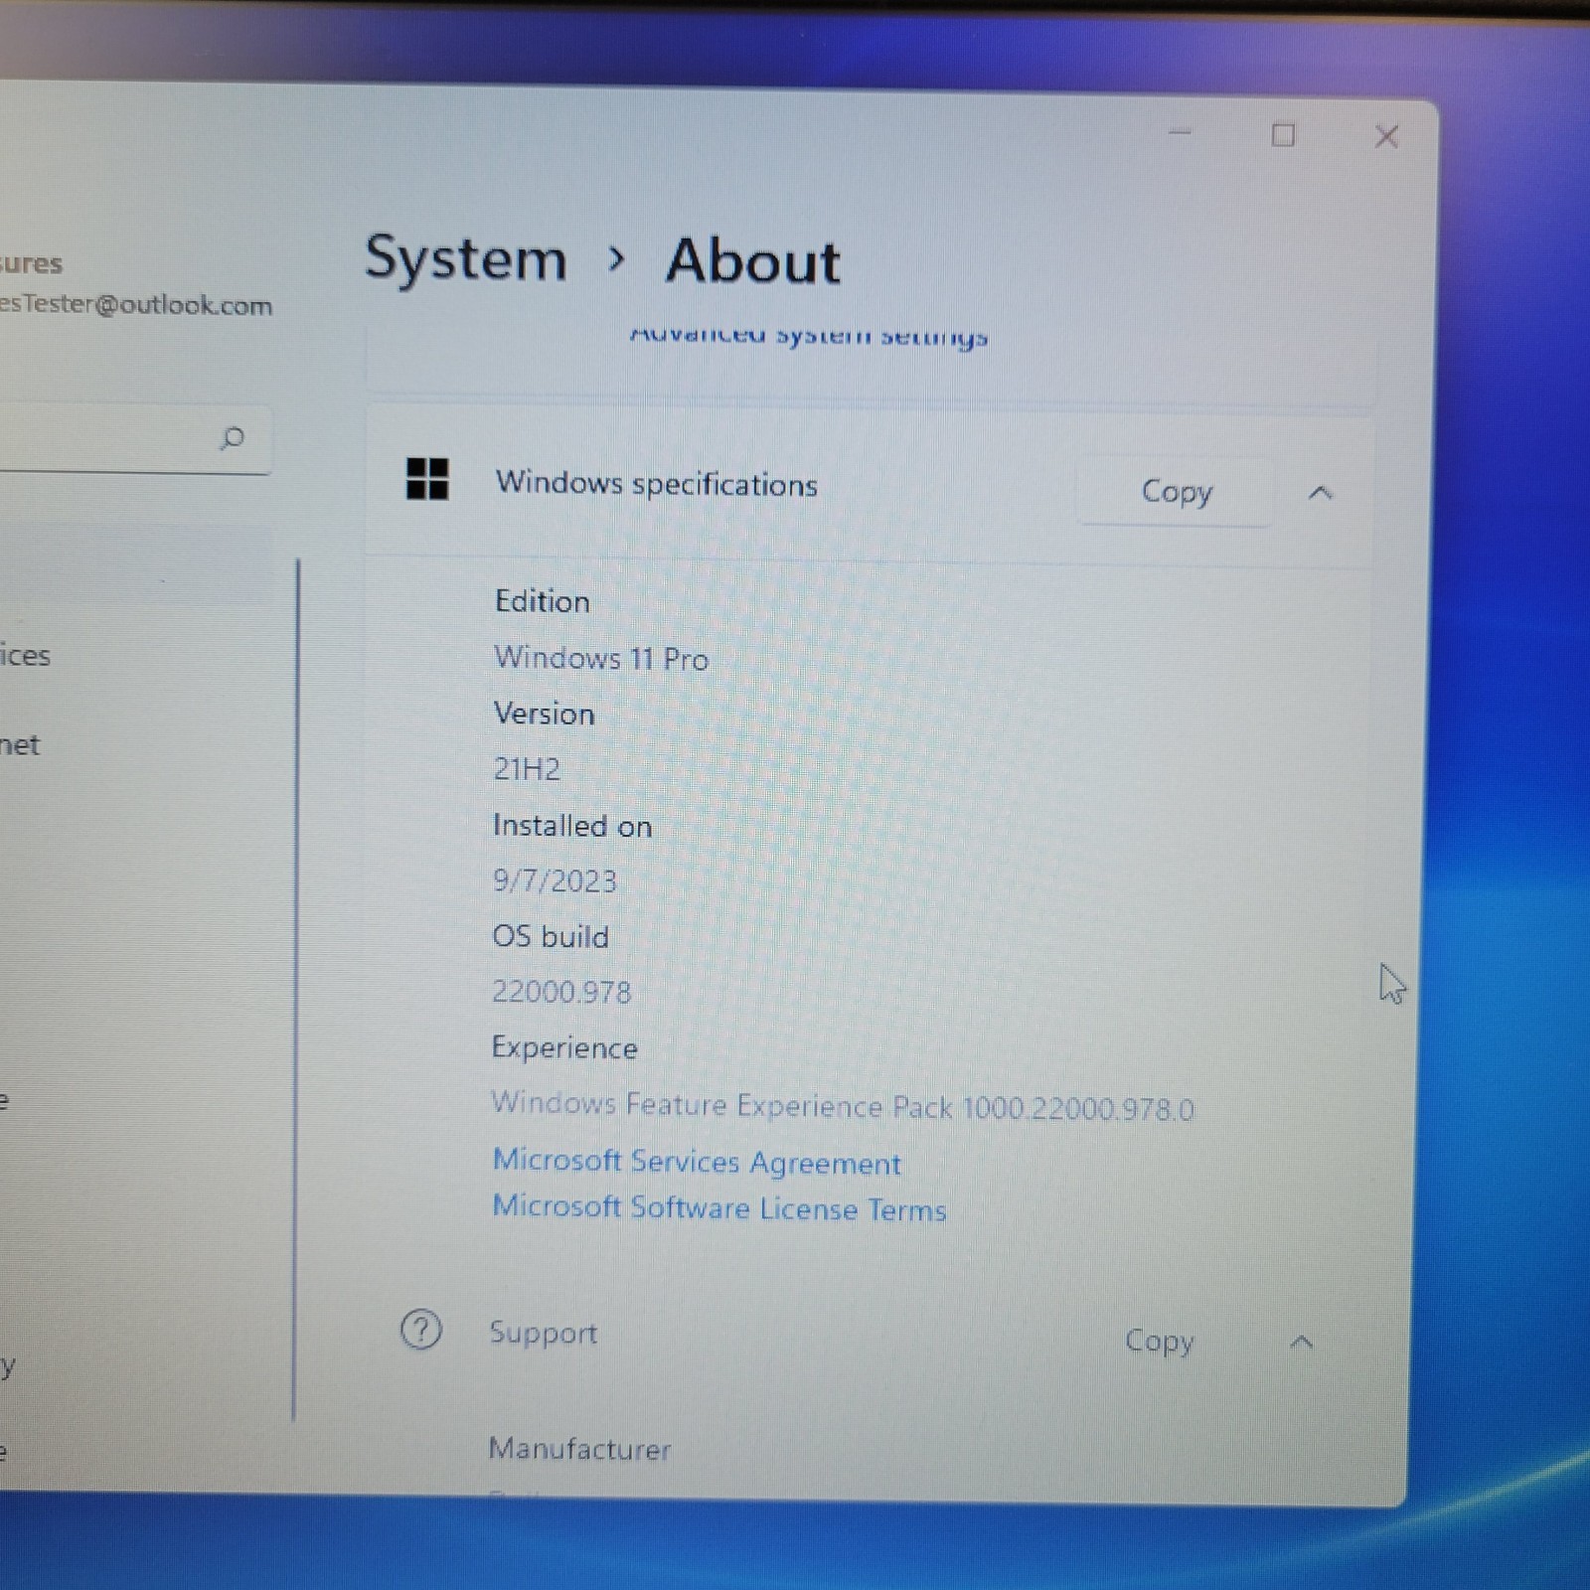The height and width of the screenshot is (1590, 1590).
Task: Collapse the Support section
Action: [1301, 1344]
